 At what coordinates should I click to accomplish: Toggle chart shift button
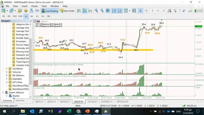point(120,11)
